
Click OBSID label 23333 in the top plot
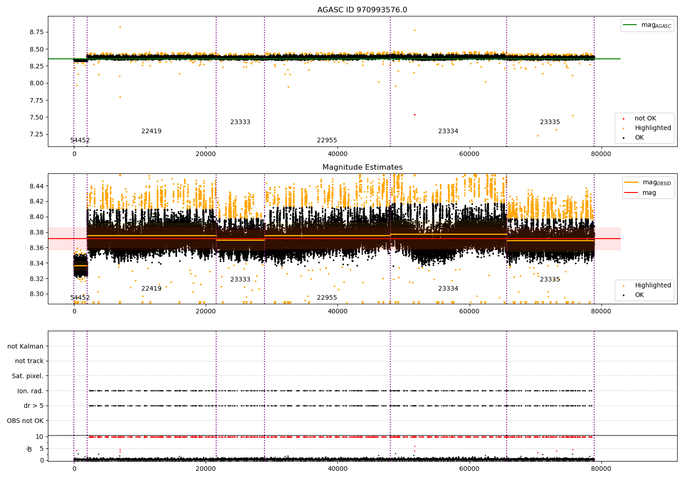(240, 122)
